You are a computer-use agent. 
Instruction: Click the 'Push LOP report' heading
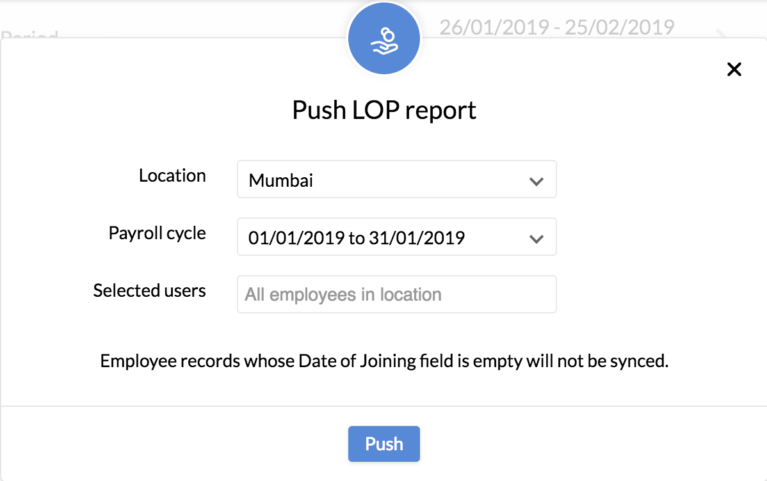[384, 110]
